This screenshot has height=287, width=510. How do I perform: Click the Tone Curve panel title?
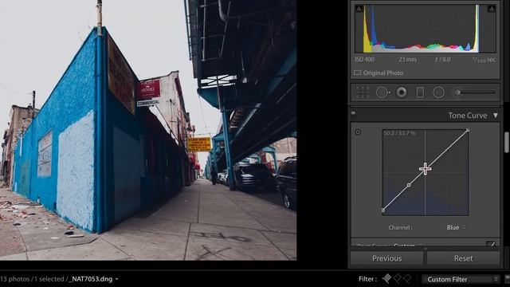coord(468,116)
